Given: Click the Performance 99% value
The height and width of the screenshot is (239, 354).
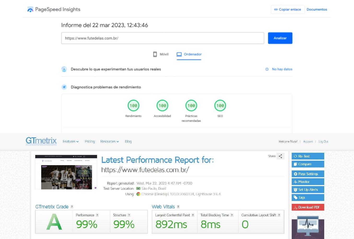Looking at the screenshot, I should click(86, 224).
